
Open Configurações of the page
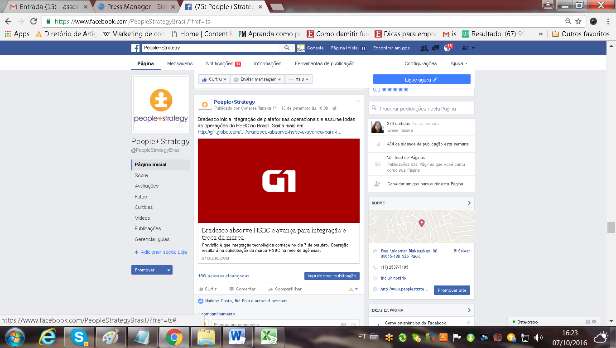click(x=421, y=63)
